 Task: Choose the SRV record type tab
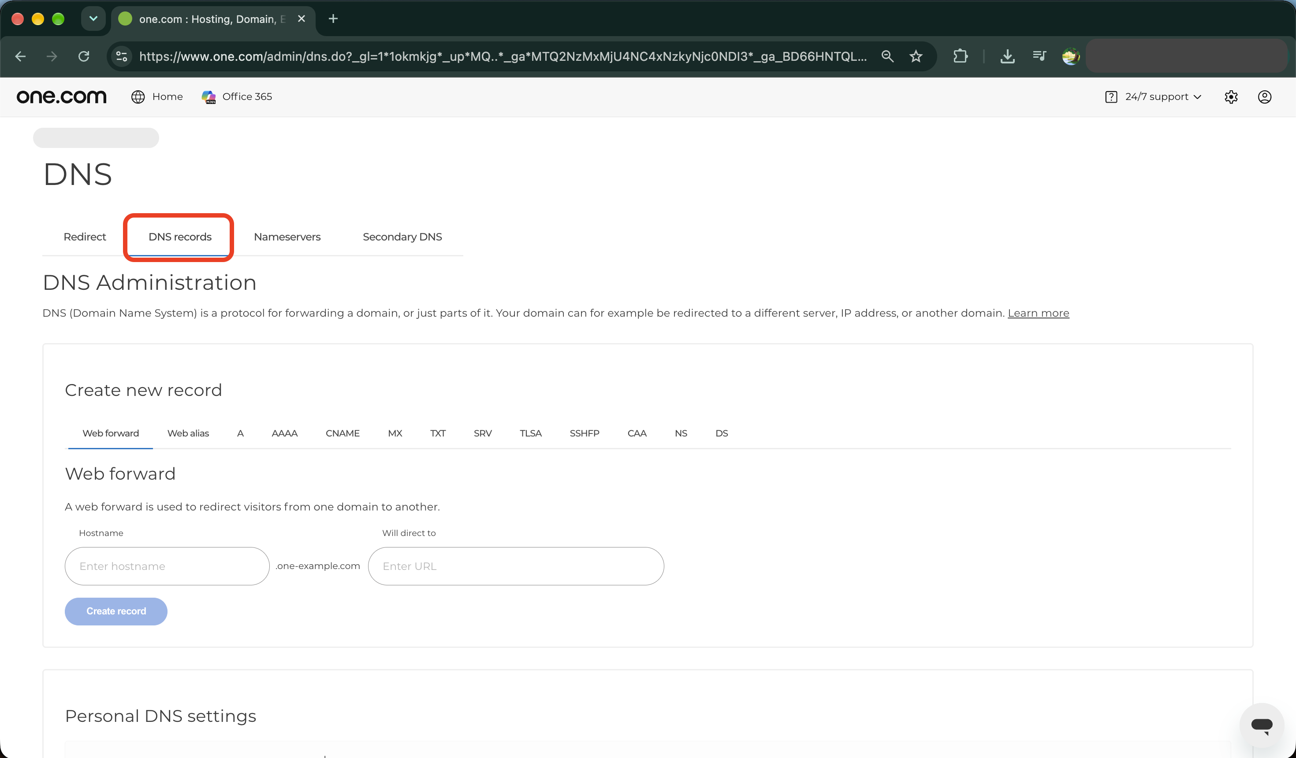[482, 433]
